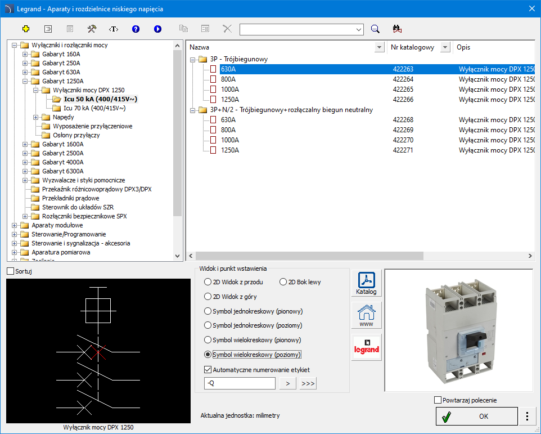Select Icu 70 kA (400/415V~) folder

pos(94,108)
